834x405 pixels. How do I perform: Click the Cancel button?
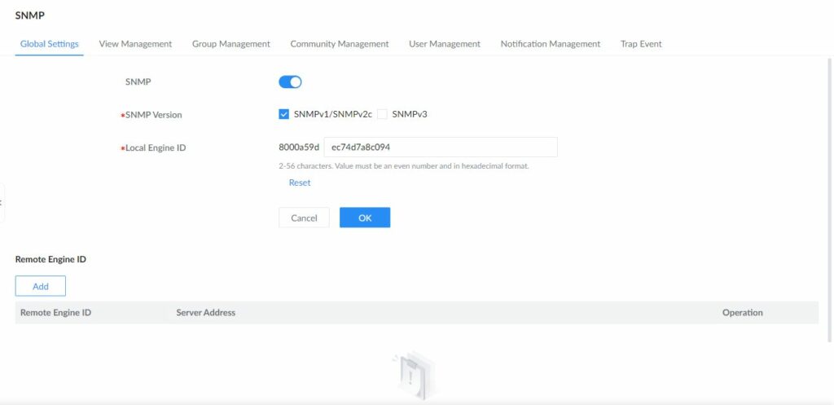304,218
